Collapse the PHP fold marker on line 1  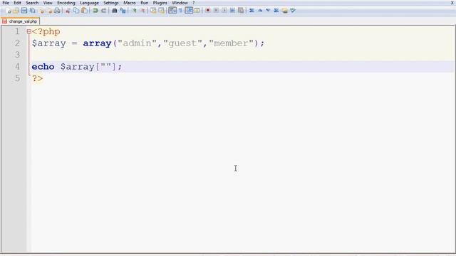coord(28,31)
